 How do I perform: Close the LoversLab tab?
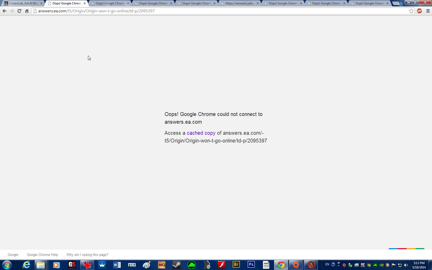tap(41, 3)
